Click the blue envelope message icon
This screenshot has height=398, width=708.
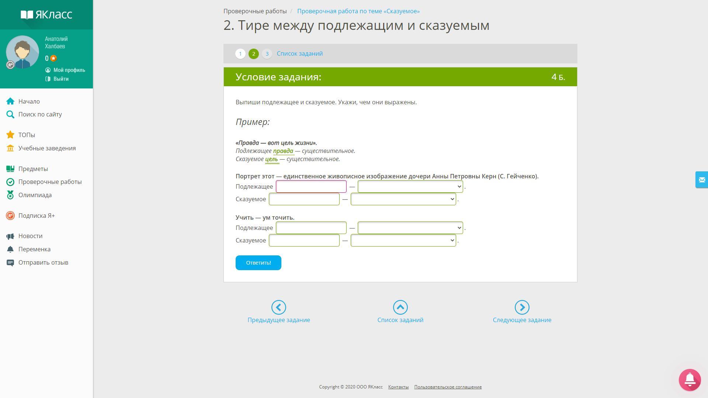tap(701, 180)
